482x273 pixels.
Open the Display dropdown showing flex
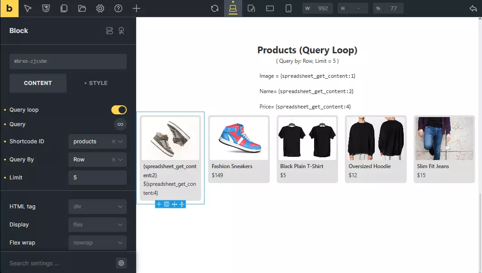tap(97, 225)
